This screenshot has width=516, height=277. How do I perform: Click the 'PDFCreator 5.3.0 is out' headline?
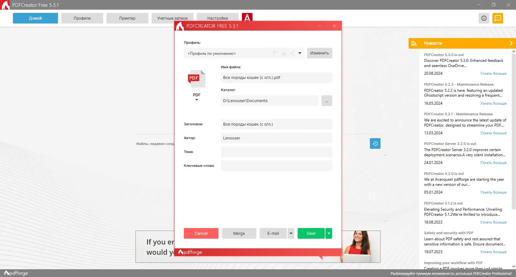(444, 55)
